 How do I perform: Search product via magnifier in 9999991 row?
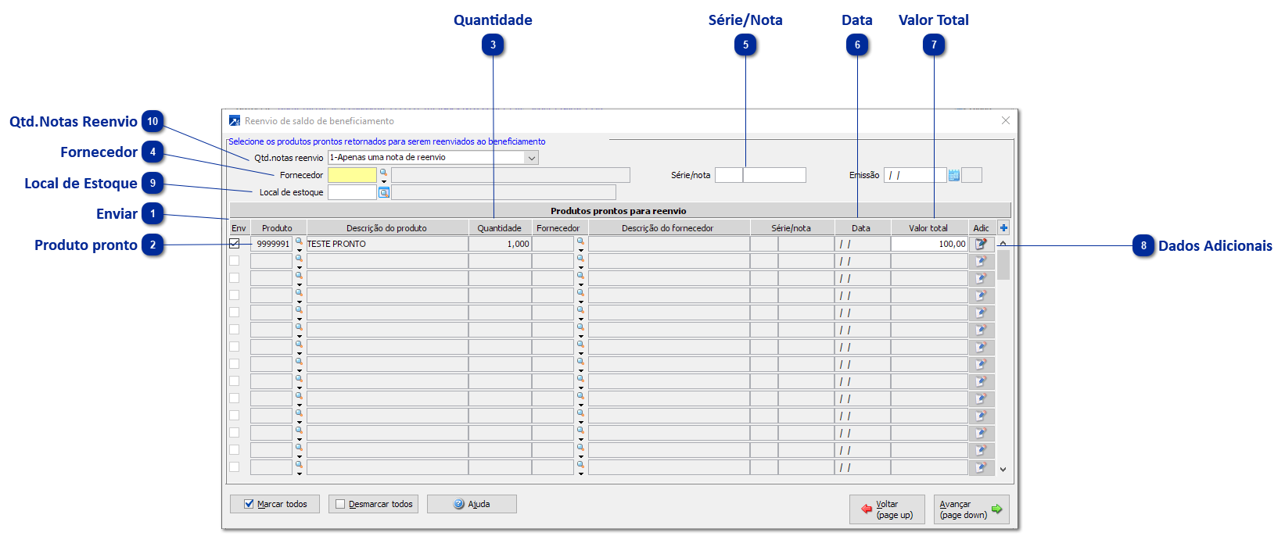click(299, 241)
